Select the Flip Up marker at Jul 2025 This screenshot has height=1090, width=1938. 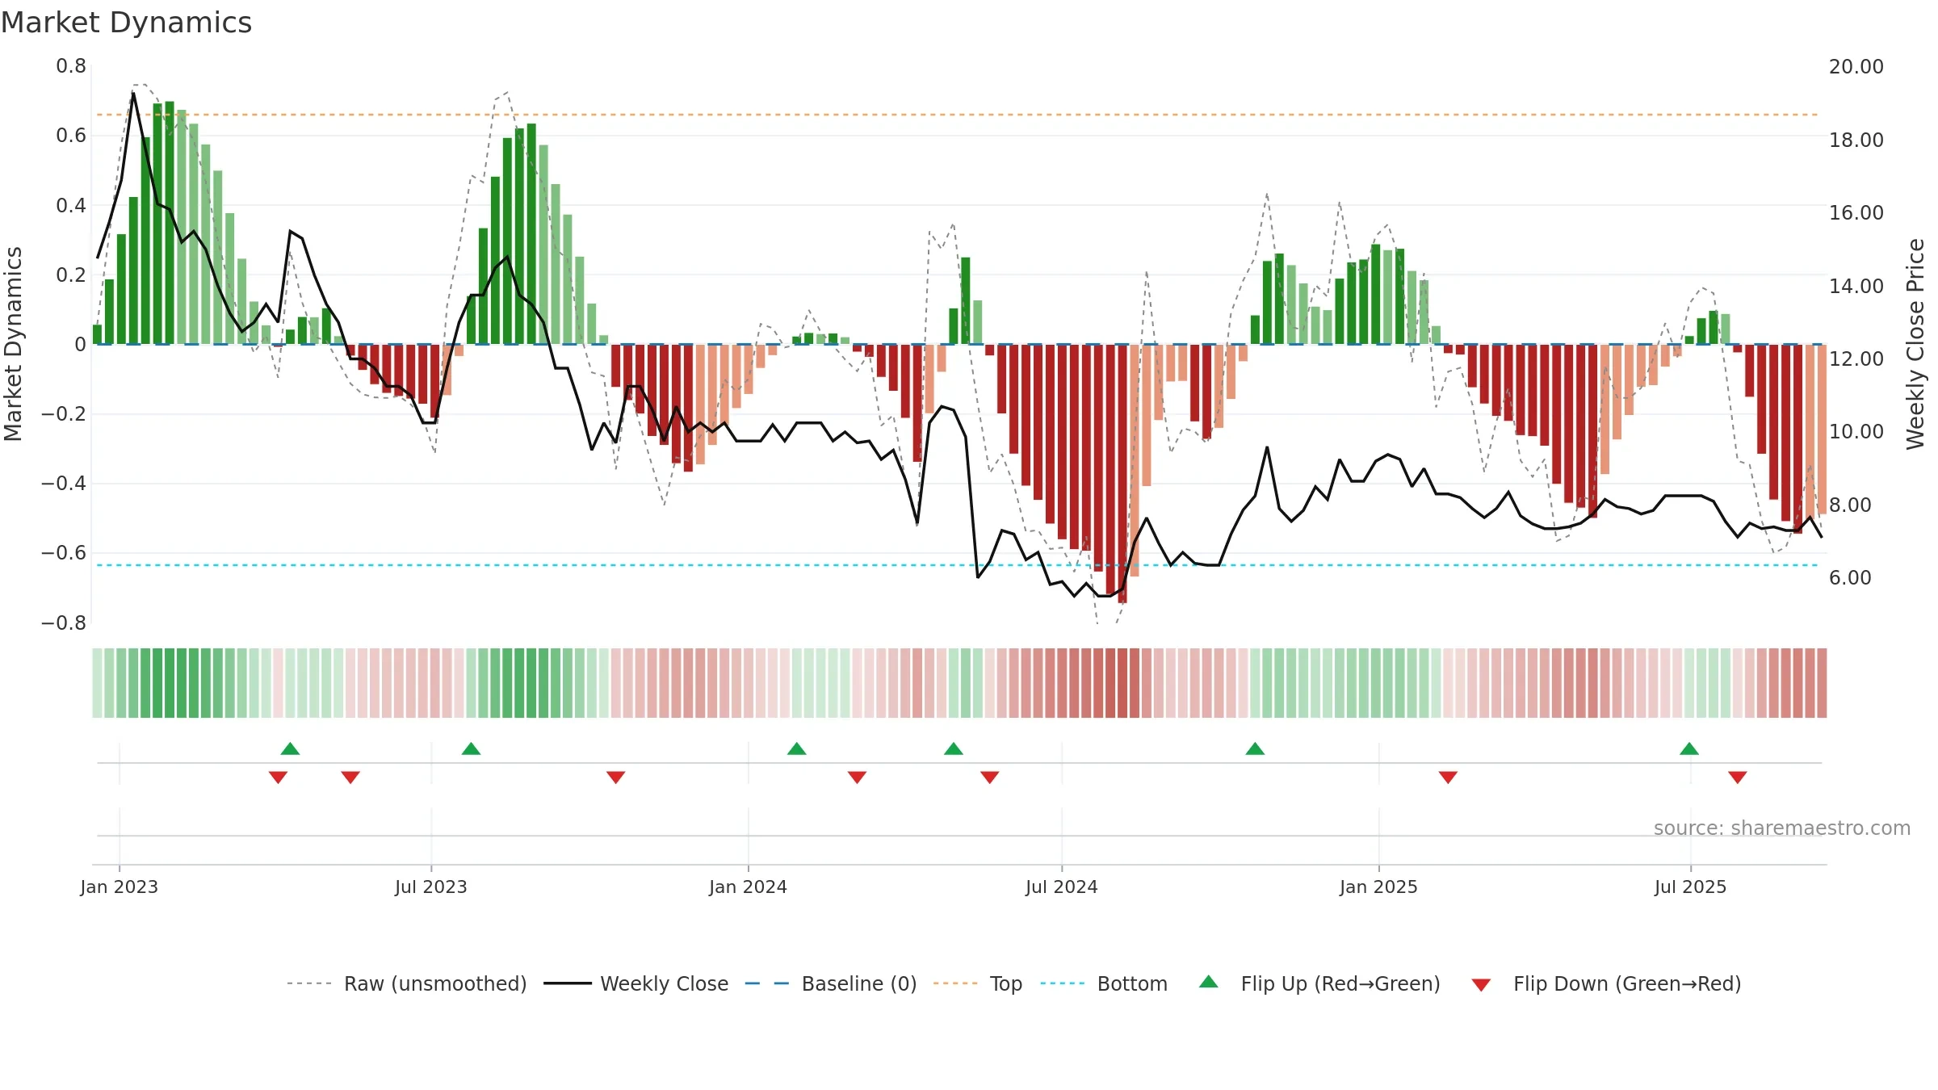click(x=1689, y=748)
